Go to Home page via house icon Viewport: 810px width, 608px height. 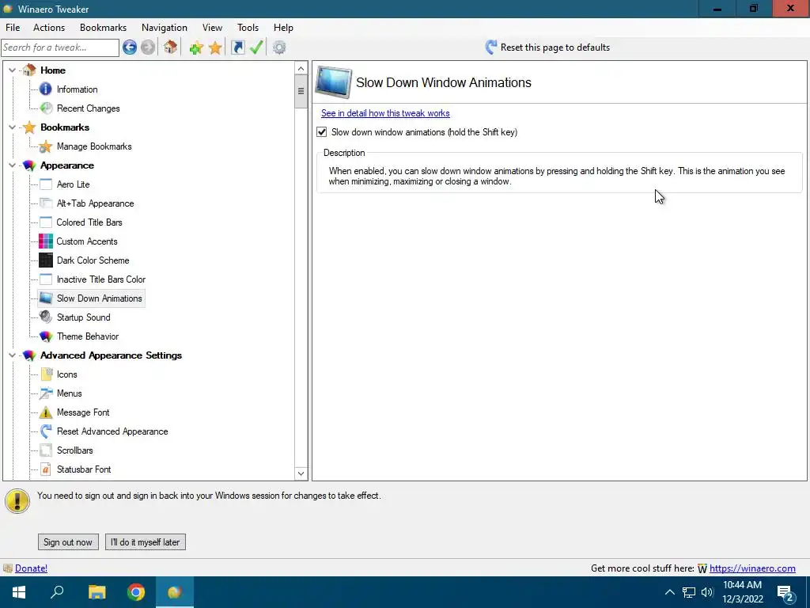171,47
